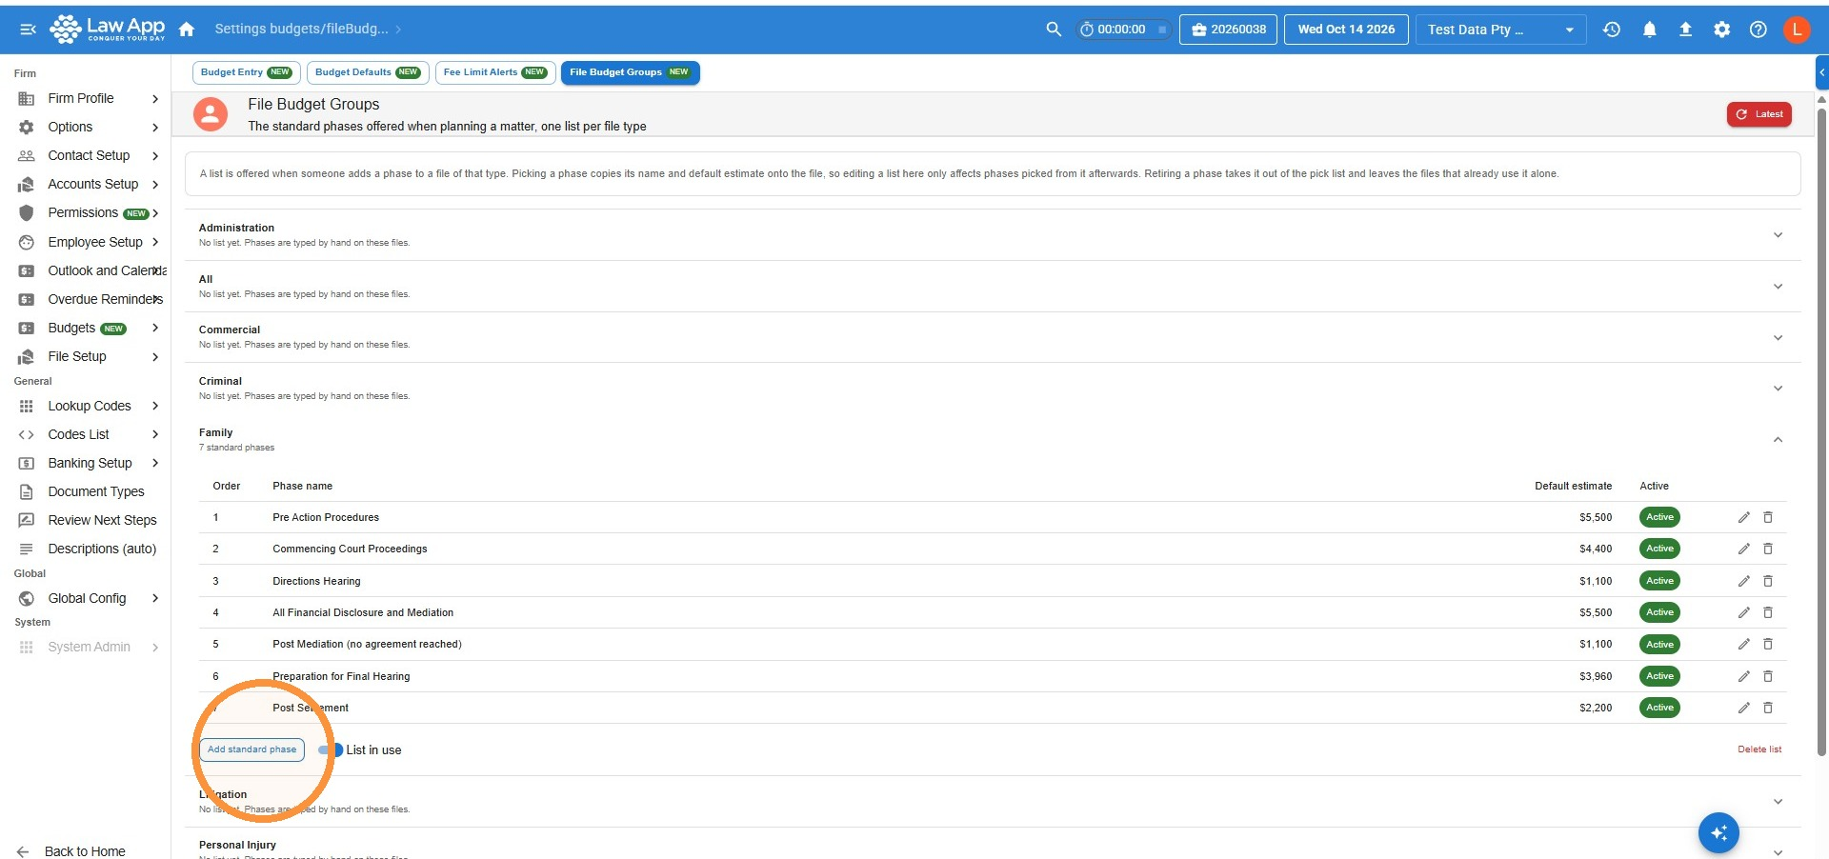Open the hamburger navigation menu
The width and height of the screenshot is (1829, 859).
pos(29,30)
